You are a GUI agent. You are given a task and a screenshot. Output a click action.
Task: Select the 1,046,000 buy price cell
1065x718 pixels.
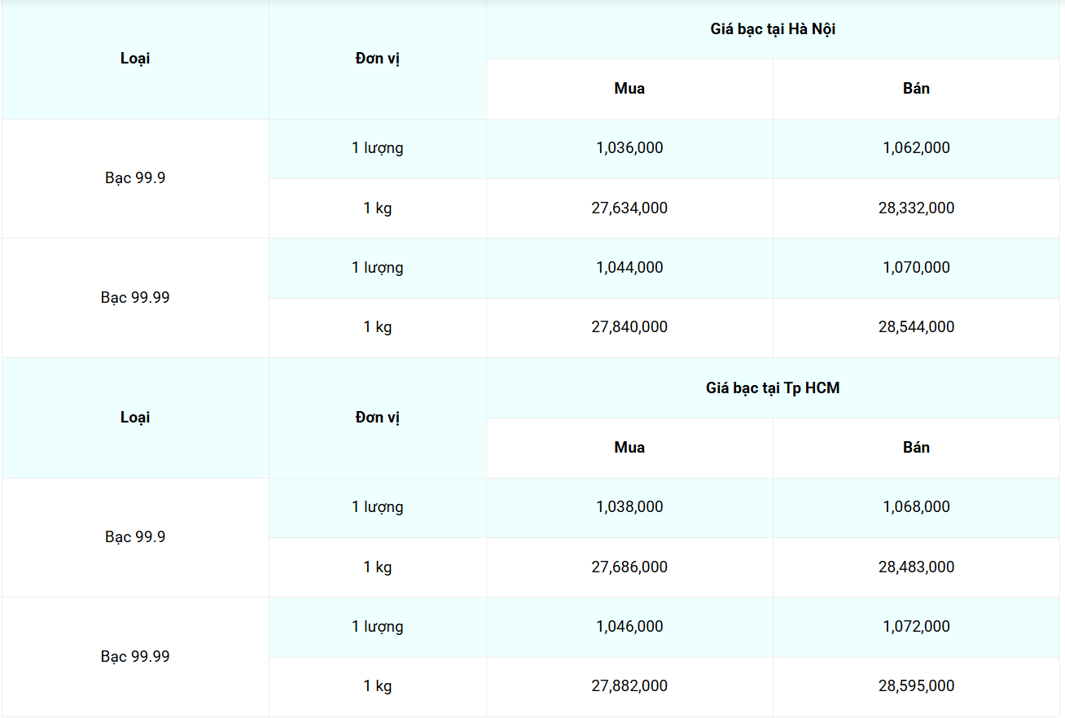(629, 627)
